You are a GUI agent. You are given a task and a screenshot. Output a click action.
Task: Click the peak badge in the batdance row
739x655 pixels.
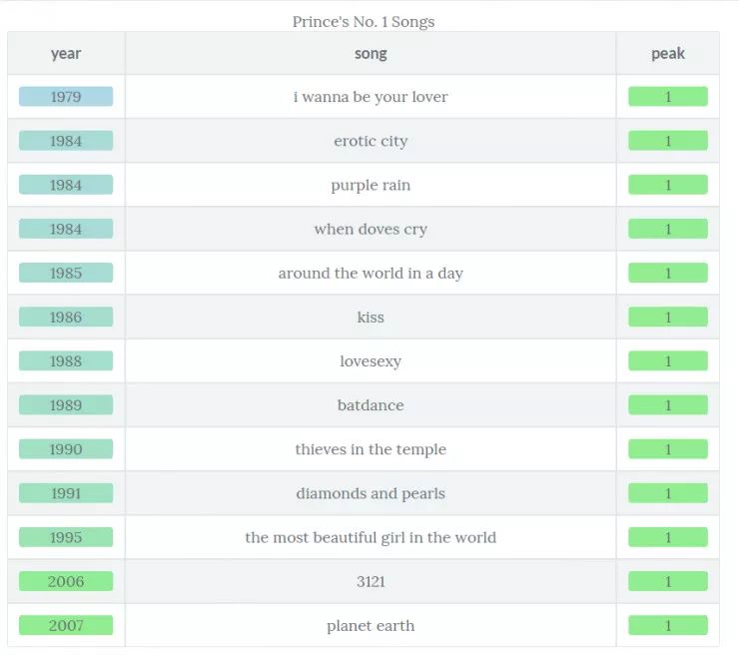click(667, 405)
